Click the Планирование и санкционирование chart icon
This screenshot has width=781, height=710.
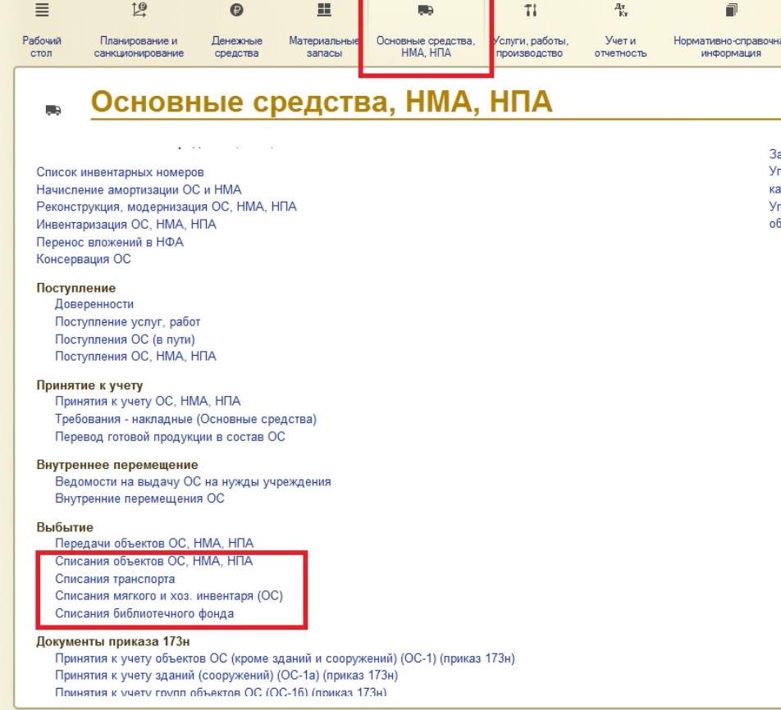pos(139,10)
